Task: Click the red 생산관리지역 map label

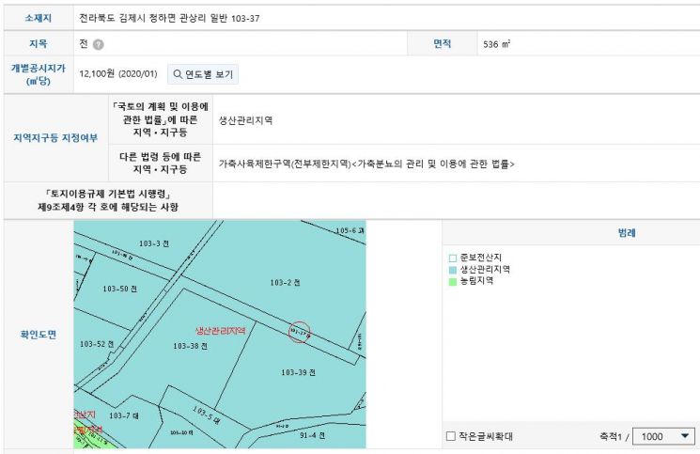Action: [x=221, y=331]
